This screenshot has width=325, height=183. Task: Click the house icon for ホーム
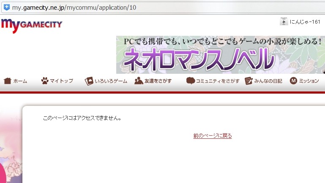coord(7,81)
